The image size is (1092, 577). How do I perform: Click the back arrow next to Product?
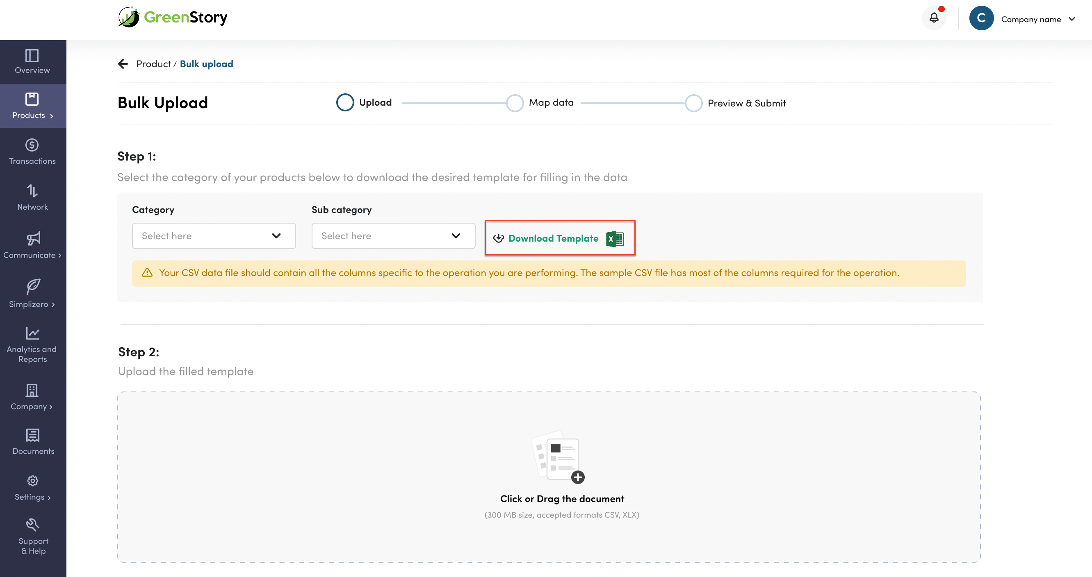123,64
